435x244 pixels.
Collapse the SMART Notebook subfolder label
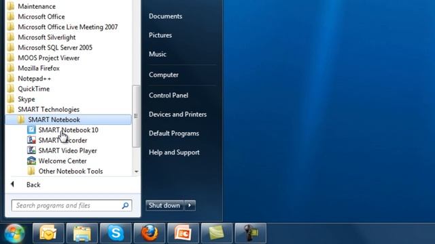point(54,119)
